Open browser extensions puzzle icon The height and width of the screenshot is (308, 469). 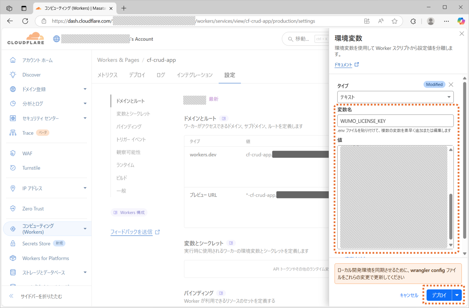(x=413, y=21)
